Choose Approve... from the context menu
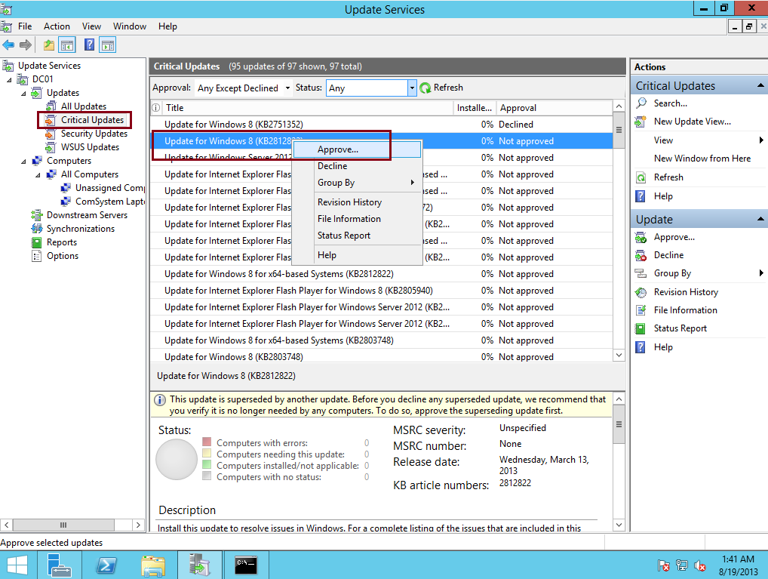The width and height of the screenshot is (768, 579). 357,149
